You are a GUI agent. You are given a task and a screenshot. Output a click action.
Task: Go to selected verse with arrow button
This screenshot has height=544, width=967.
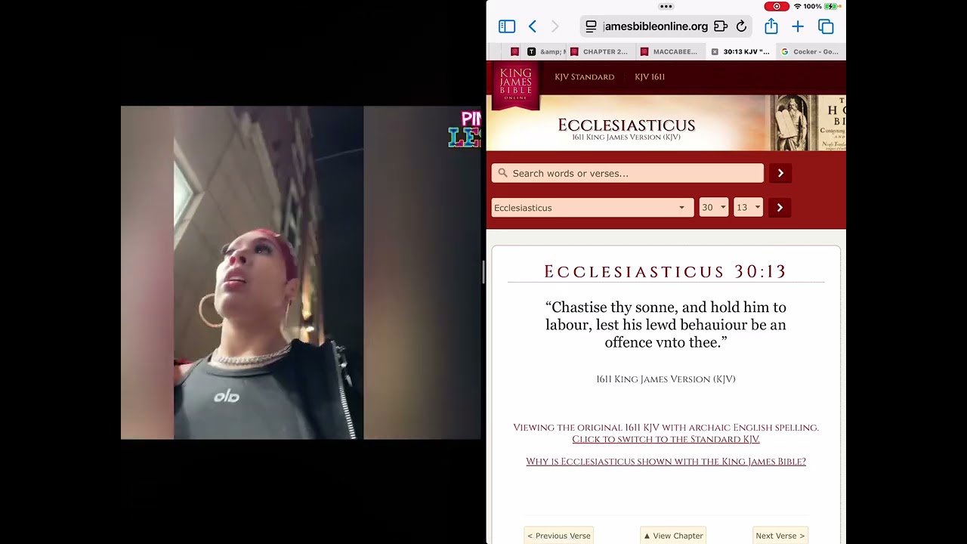click(x=780, y=207)
